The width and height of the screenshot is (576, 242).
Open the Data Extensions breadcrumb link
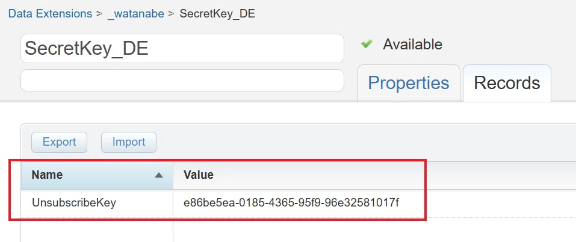[x=51, y=14]
